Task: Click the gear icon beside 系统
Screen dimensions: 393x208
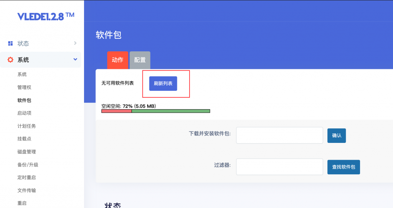Action: pyautogui.click(x=10, y=60)
